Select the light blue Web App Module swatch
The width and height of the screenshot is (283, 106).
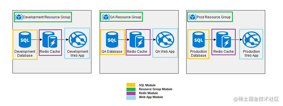pyautogui.click(x=131, y=97)
